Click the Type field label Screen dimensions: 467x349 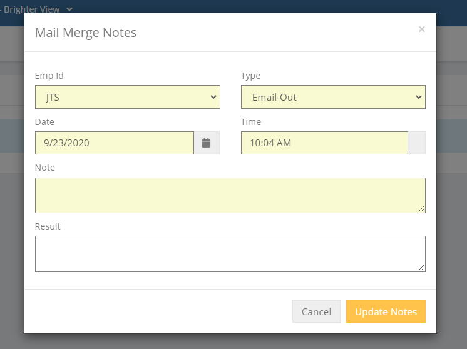coord(250,76)
